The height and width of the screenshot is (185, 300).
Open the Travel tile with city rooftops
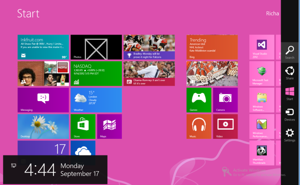coord(212,74)
